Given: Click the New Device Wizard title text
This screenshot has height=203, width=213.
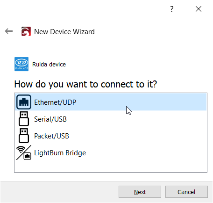Looking at the screenshot, I should 64,32.
